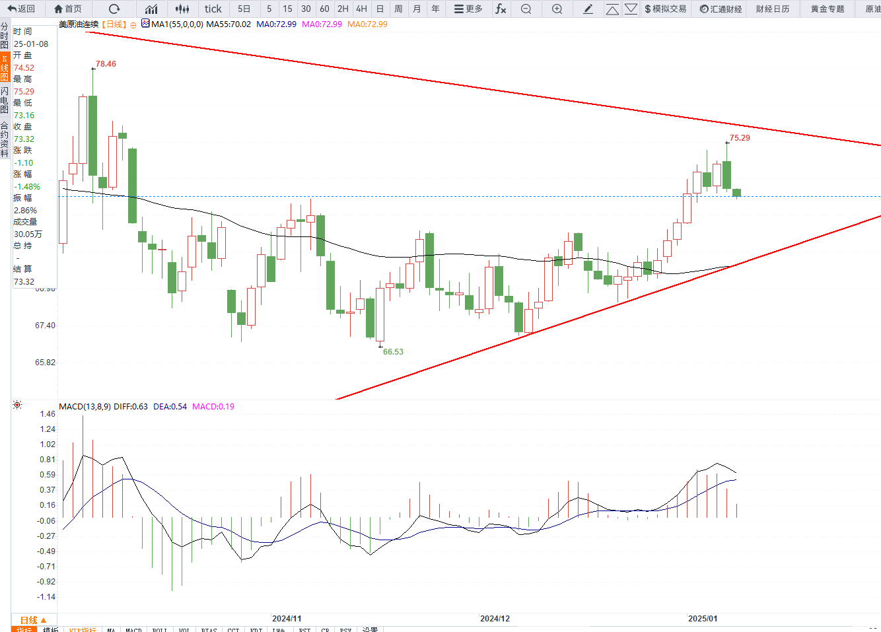Choose the KDJ indicator tab
Screen dimensions: 881x632
[256, 629]
